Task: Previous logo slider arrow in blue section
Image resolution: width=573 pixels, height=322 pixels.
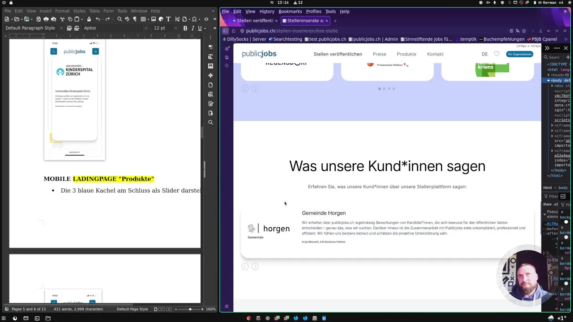Action: (x=245, y=89)
